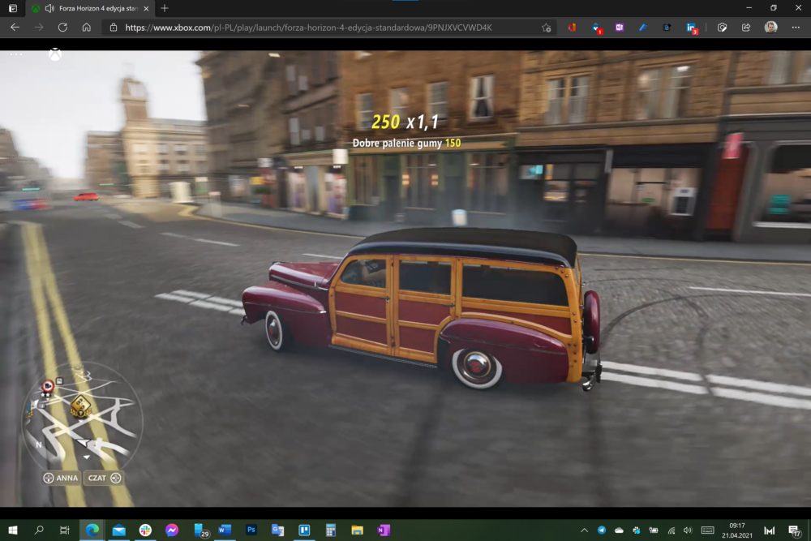Open the checkmark extension with badge 1
This screenshot has width=811, height=541.
pyautogui.click(x=596, y=28)
